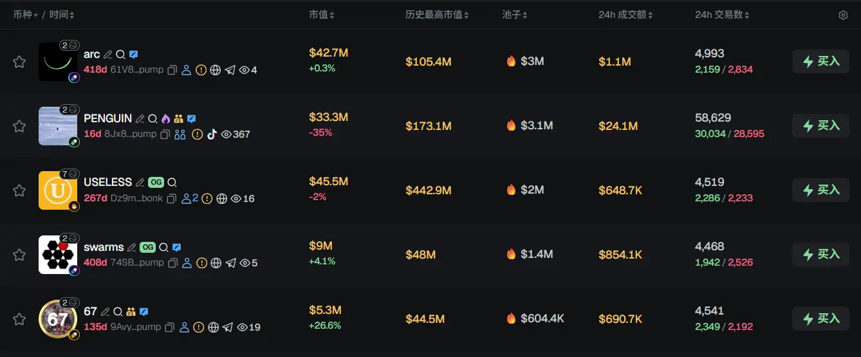
Task: Sort by 池子 column header
Action: tap(515, 15)
